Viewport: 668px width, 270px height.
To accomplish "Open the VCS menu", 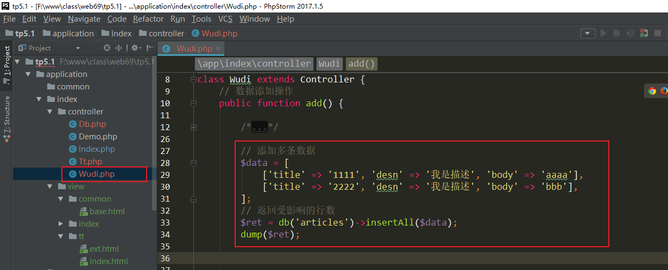I will coord(225,19).
